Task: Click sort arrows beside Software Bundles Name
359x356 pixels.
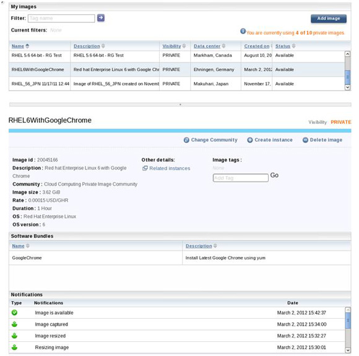Action: click(28, 246)
